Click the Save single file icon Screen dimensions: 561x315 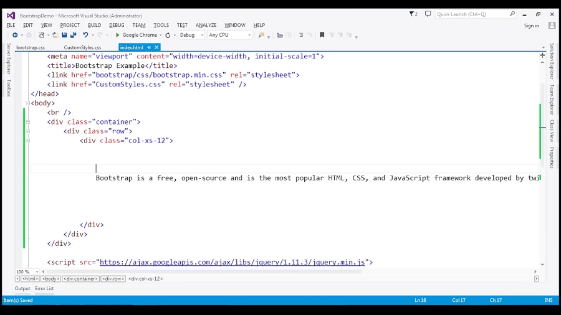(x=64, y=35)
